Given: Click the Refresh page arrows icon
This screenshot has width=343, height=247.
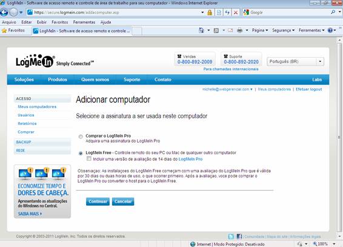Looking at the screenshot, I should coord(227,13).
